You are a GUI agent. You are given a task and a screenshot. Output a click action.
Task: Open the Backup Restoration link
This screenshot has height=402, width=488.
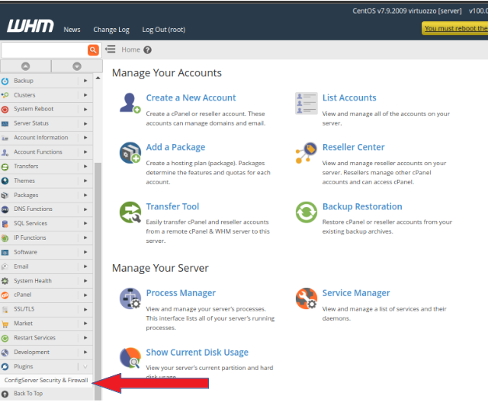coord(362,206)
